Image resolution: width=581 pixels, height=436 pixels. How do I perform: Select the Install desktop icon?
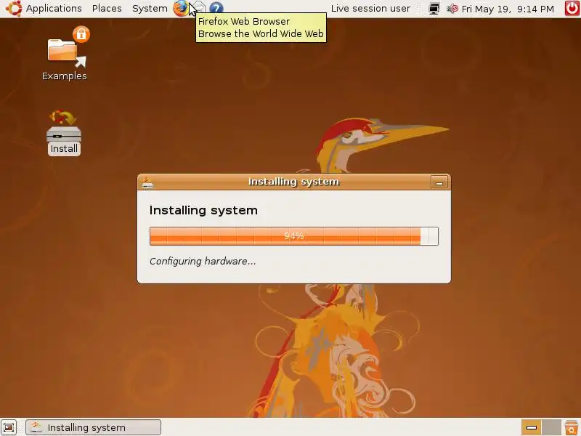[x=64, y=133]
